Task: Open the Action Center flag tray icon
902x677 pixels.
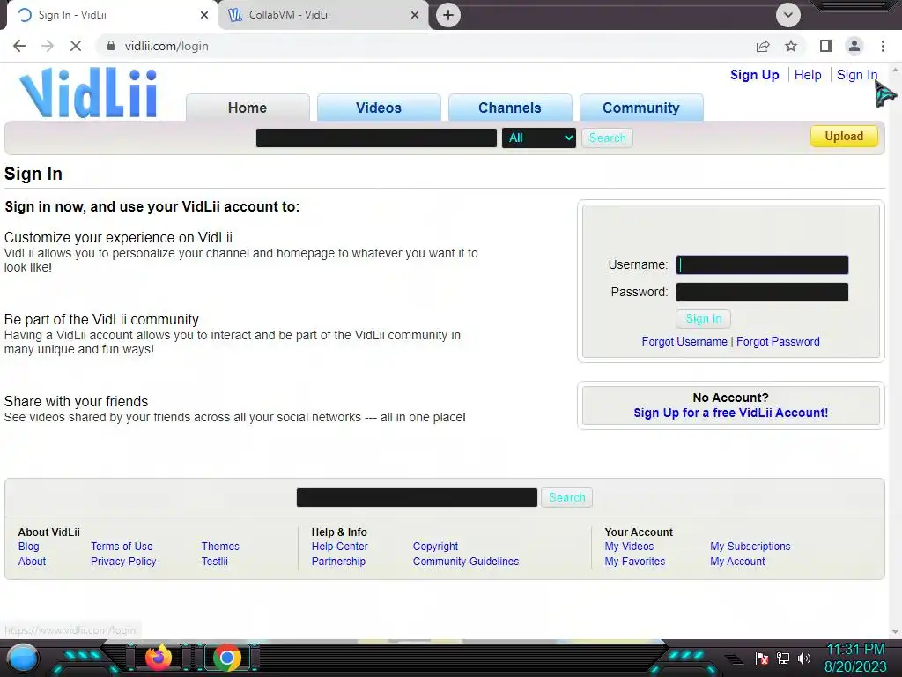Action: click(x=762, y=658)
